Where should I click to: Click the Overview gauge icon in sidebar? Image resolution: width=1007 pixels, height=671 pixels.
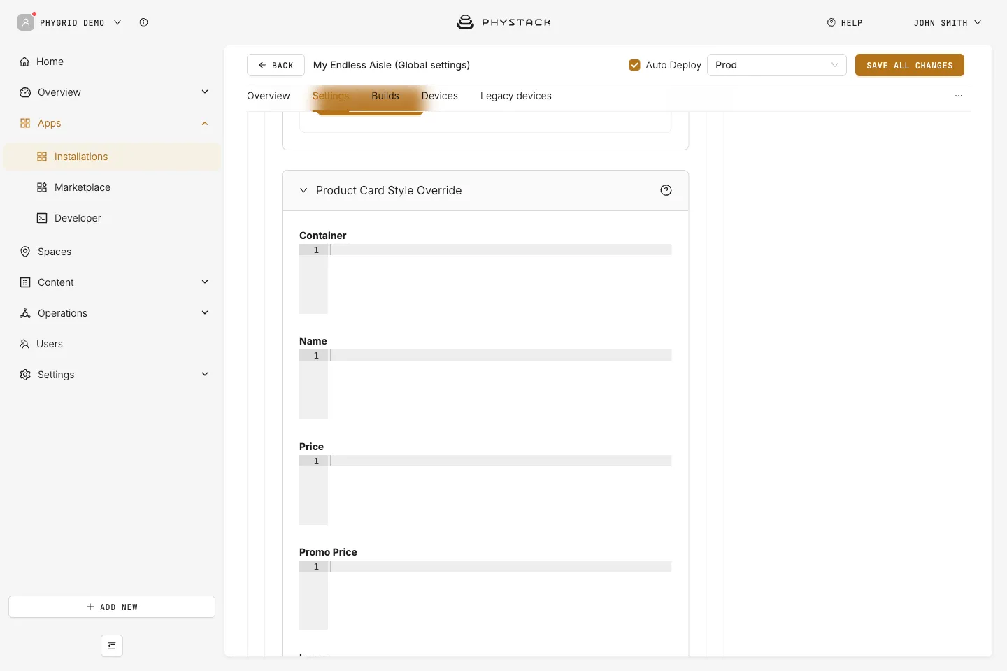tap(25, 92)
